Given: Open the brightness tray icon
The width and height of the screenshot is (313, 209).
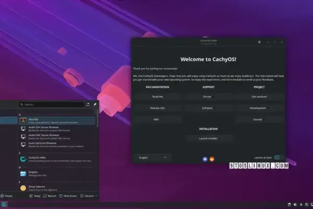Looking at the screenshot, I should 301,204.
